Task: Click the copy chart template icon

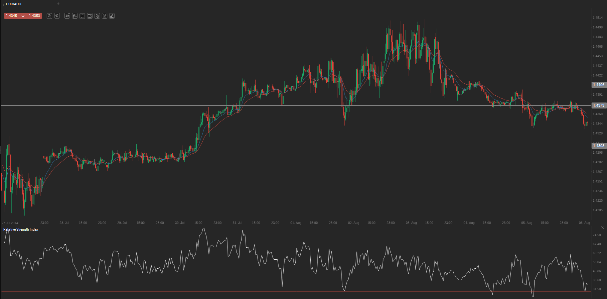Action: (97, 16)
